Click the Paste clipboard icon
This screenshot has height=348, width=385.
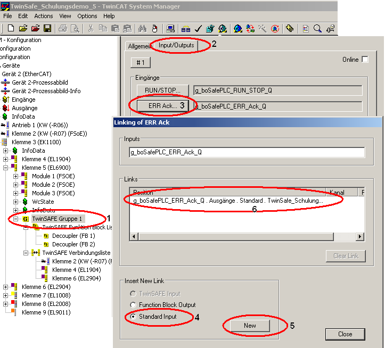pos(115,29)
